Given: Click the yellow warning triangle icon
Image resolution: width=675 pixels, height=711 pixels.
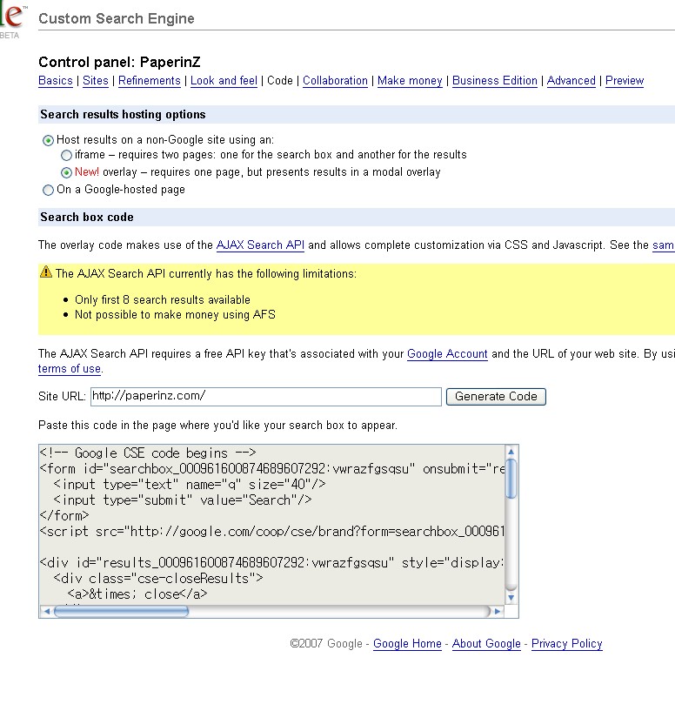Looking at the screenshot, I should click(x=46, y=272).
